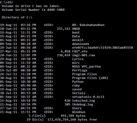Select the 'Program Files (x86)' entry
Screen dimensions: 137x123
[x=90, y=78]
